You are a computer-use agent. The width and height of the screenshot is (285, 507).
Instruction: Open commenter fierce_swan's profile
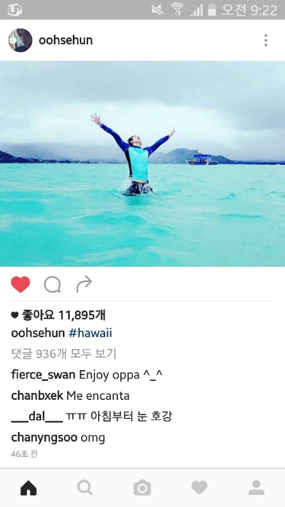[x=43, y=375]
